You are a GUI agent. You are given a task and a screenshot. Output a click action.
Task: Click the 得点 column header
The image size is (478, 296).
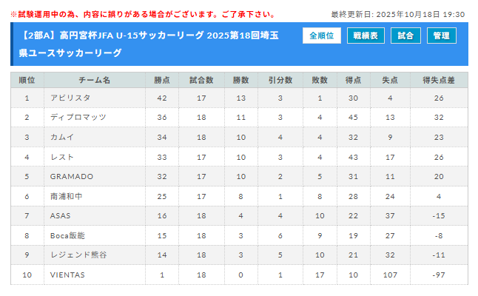[353, 79]
